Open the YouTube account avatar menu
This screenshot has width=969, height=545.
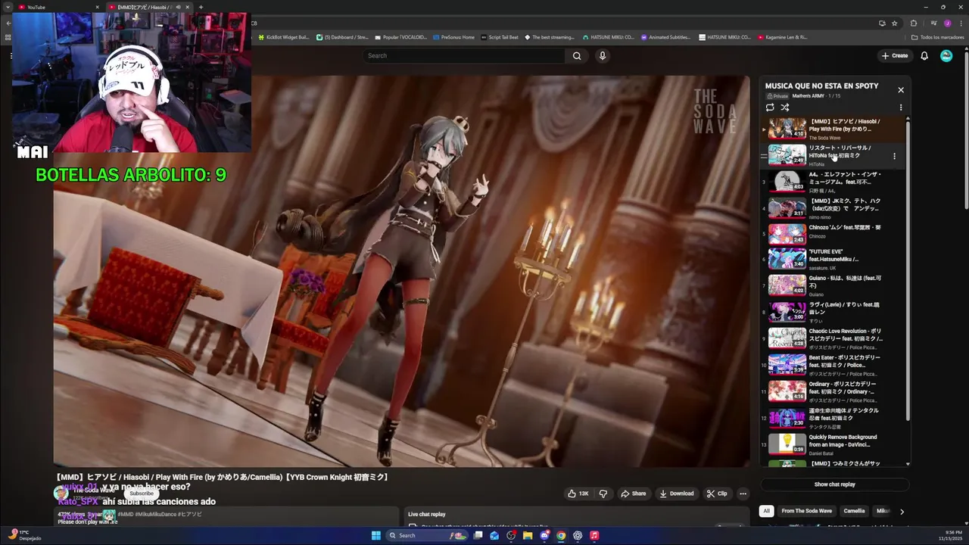(x=946, y=56)
